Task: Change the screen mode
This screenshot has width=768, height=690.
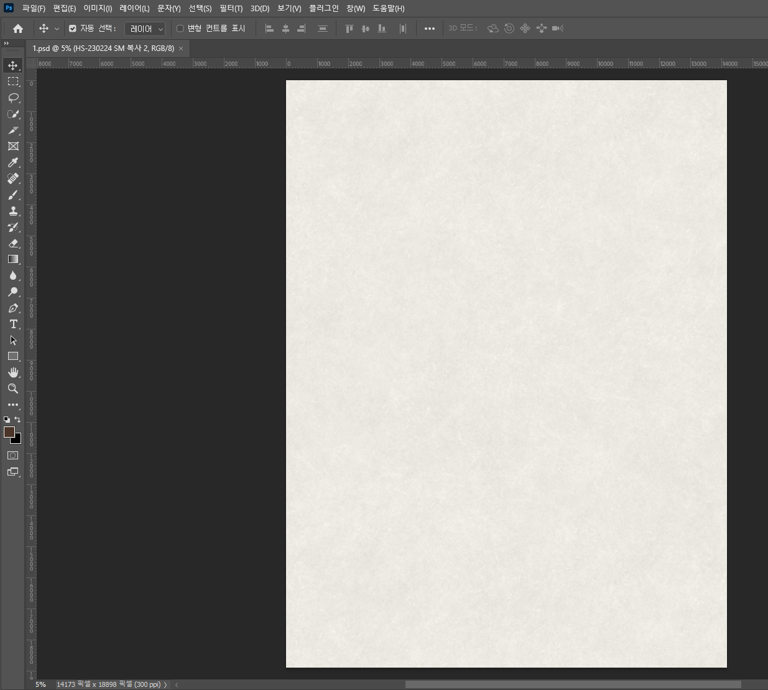Action: 13,472
